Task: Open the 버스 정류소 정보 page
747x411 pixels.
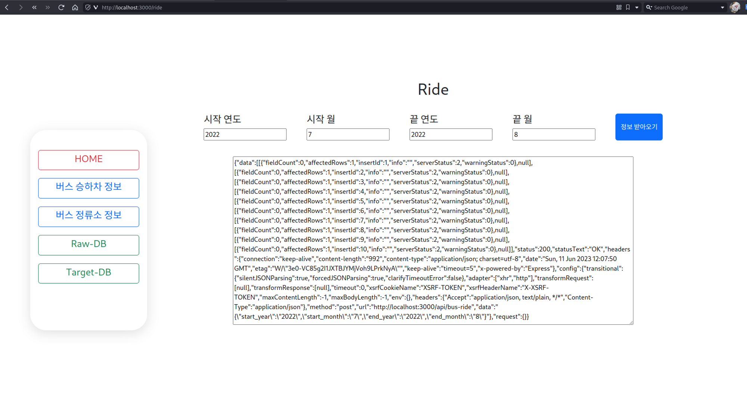Action: pos(89,216)
